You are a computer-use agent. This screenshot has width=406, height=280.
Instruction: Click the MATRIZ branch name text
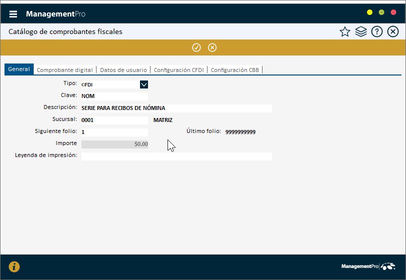(x=163, y=120)
